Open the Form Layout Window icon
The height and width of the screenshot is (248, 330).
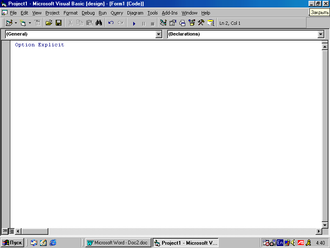[182, 23]
